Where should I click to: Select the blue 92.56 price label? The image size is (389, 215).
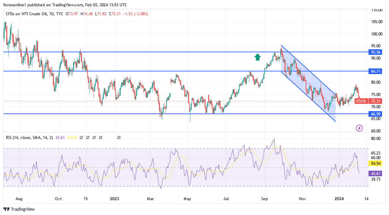click(375, 52)
